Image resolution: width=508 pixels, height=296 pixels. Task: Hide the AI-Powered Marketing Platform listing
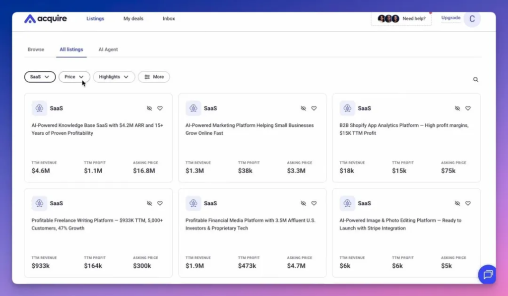[x=303, y=108]
